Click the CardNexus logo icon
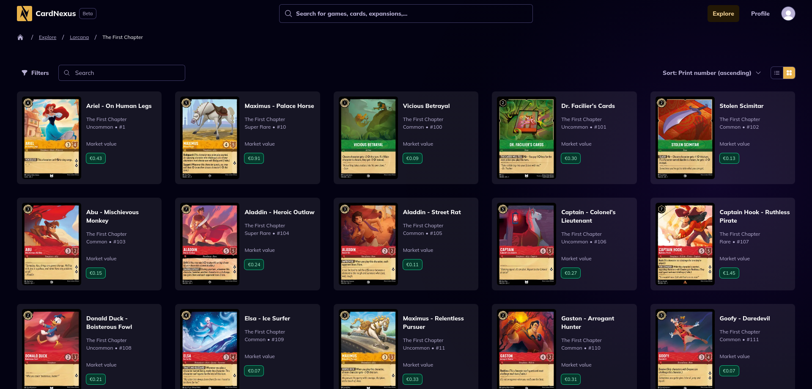 [25, 14]
